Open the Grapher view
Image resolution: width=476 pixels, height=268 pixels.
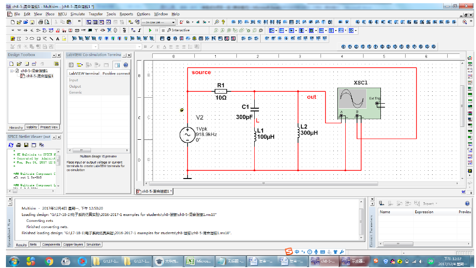click(x=108, y=22)
